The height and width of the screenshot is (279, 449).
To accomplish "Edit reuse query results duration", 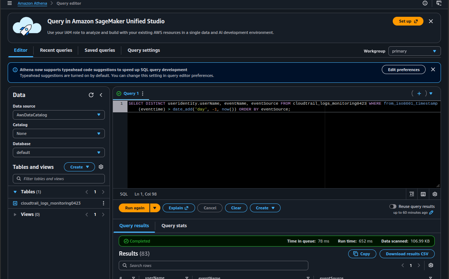I will (x=431, y=212).
